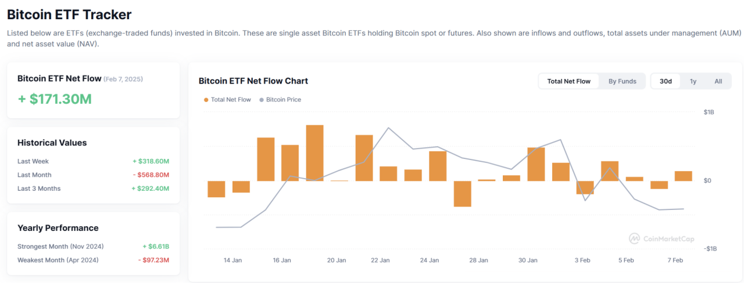The height and width of the screenshot is (283, 744).
Task: Select the Total Net Flow view
Action: (x=568, y=81)
